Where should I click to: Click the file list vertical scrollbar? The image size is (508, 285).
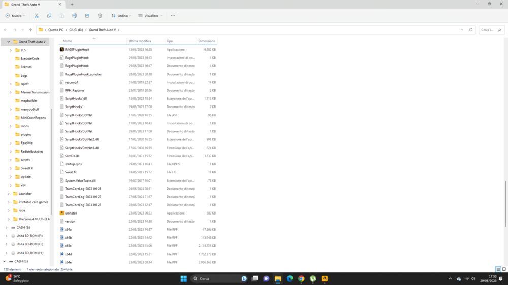coord(506,204)
